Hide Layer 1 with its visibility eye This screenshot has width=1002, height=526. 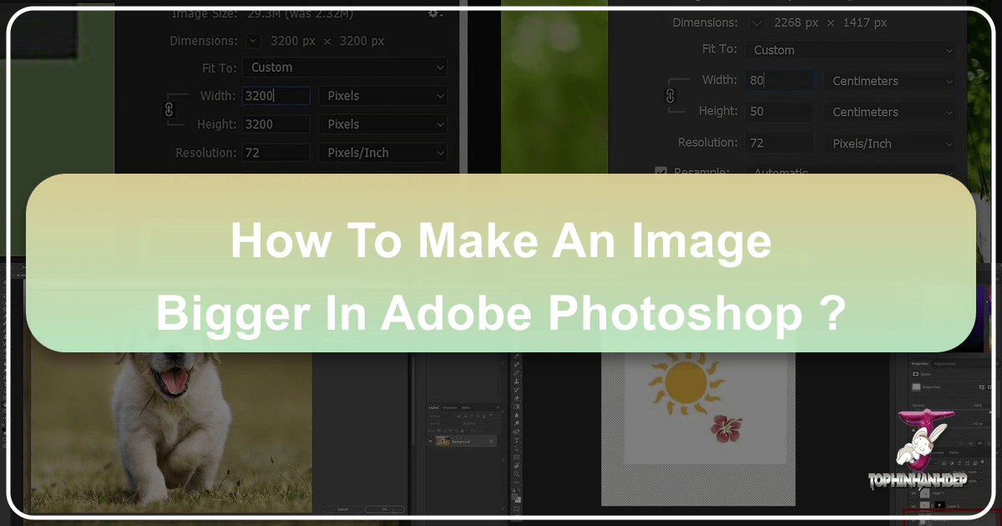click(912, 493)
